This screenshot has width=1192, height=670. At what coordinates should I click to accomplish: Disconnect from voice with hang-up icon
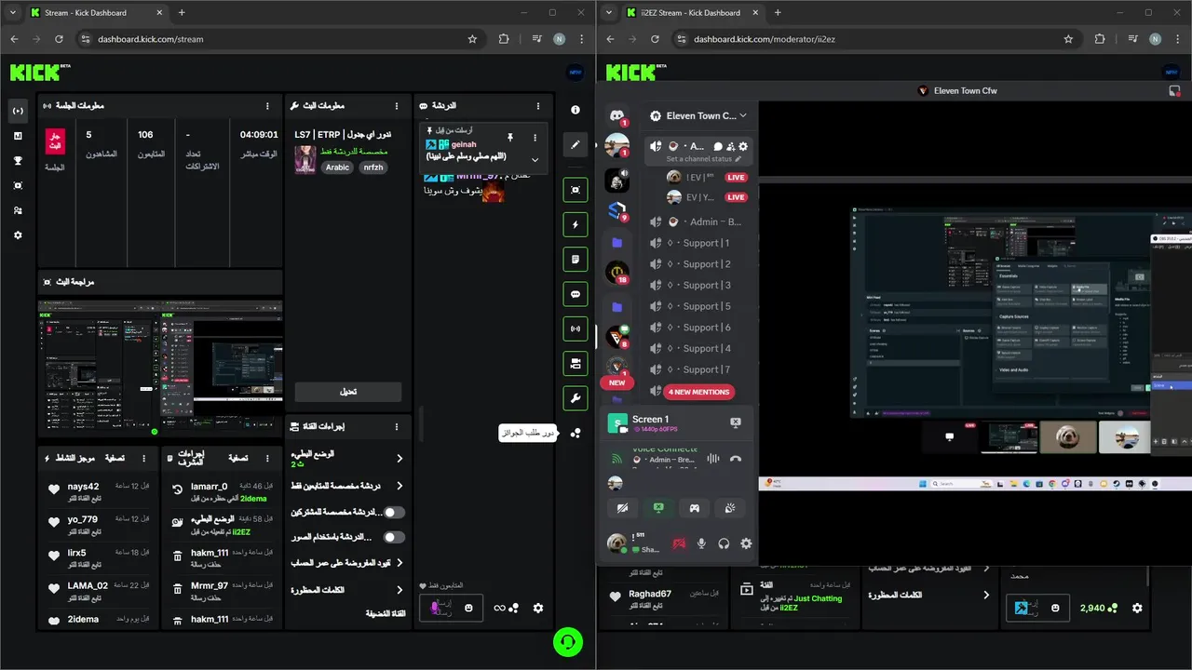(x=736, y=459)
